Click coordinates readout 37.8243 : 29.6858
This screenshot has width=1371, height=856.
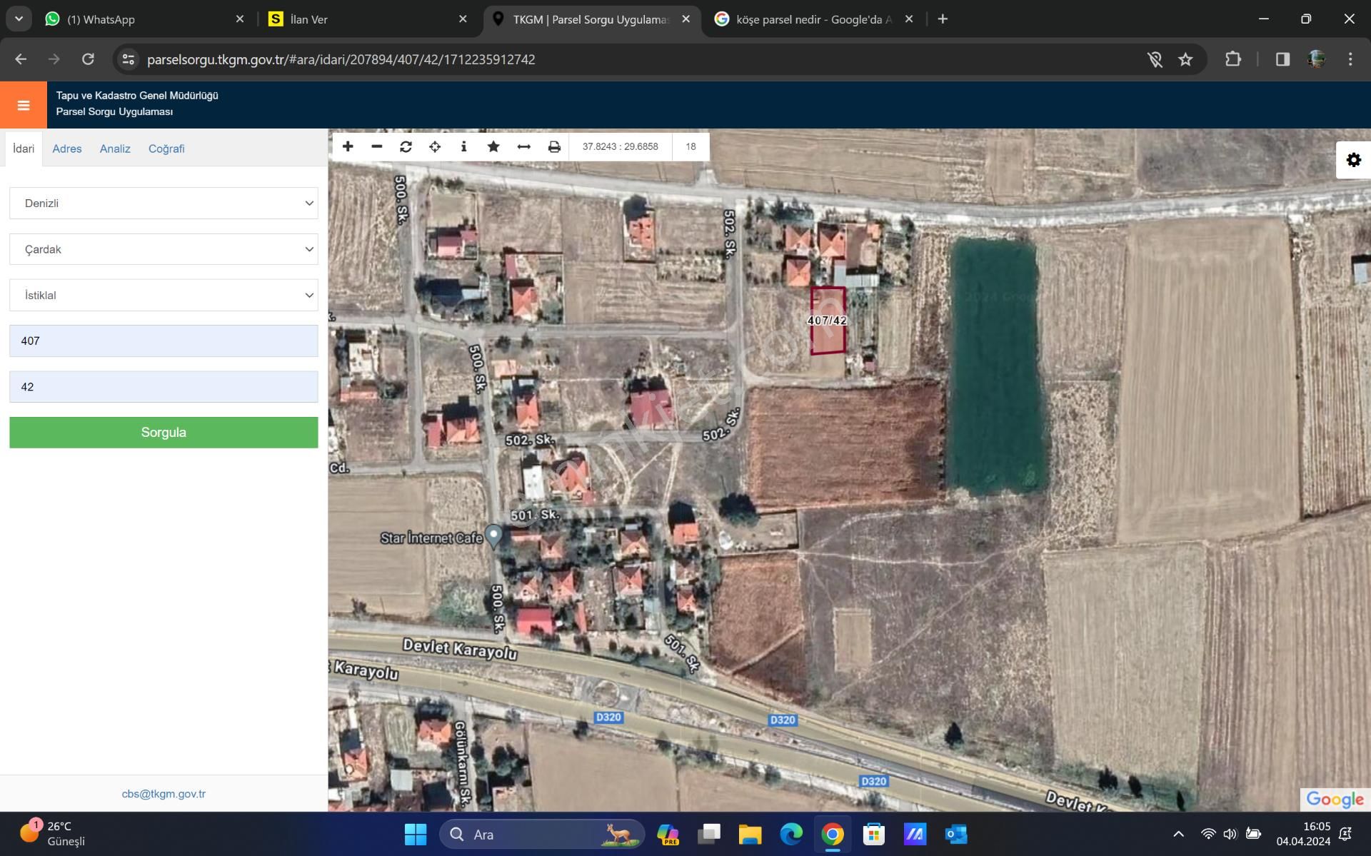pyautogui.click(x=620, y=146)
